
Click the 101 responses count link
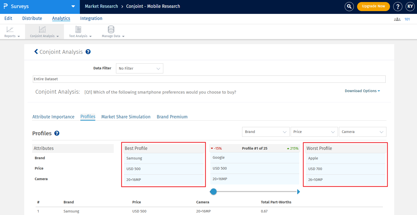coord(407,19)
